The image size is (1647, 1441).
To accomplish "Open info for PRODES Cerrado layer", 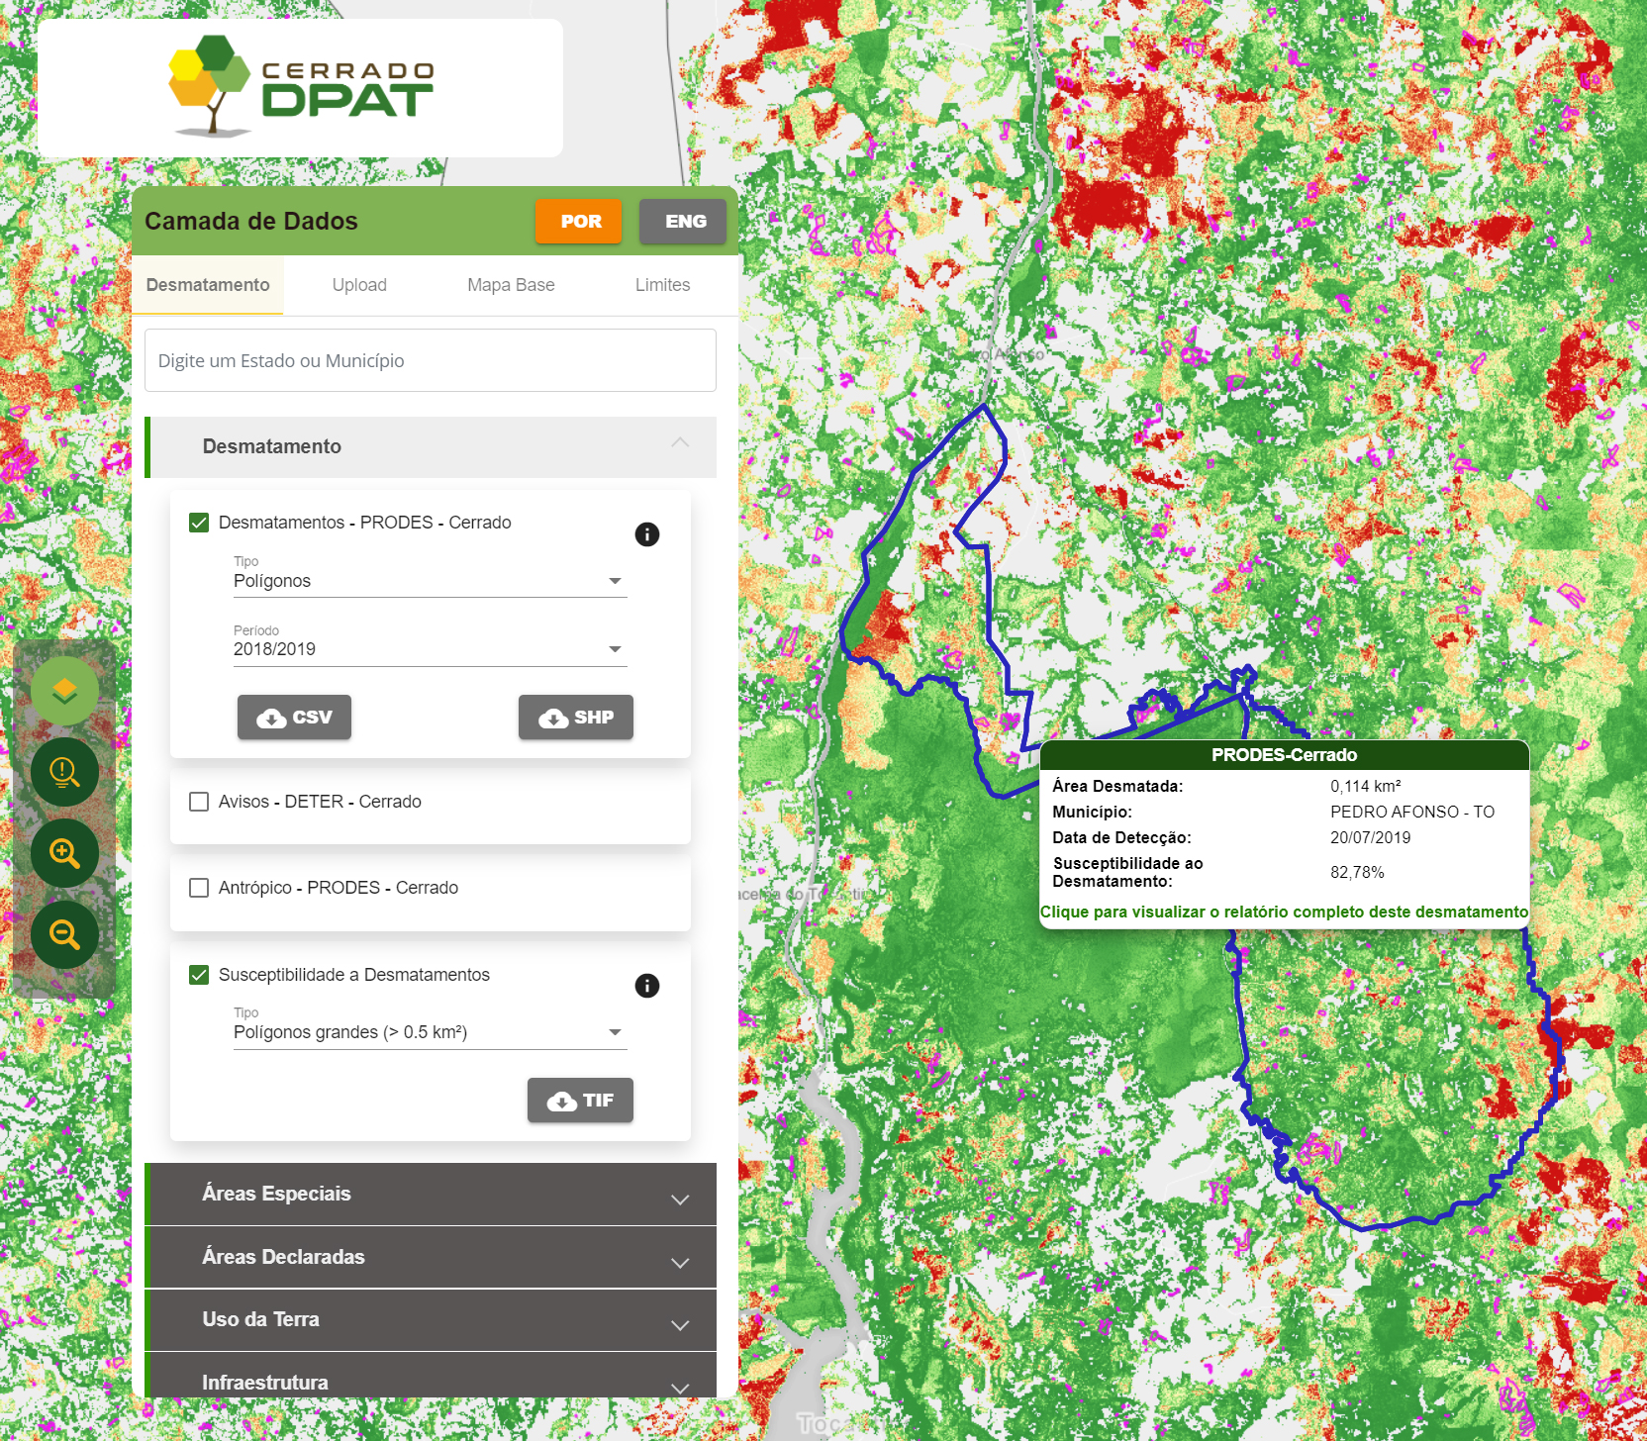I will click(646, 534).
